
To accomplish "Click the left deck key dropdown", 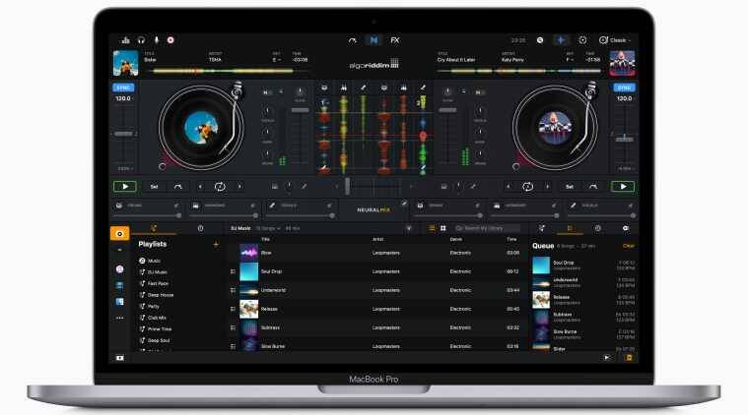I will (x=276, y=60).
